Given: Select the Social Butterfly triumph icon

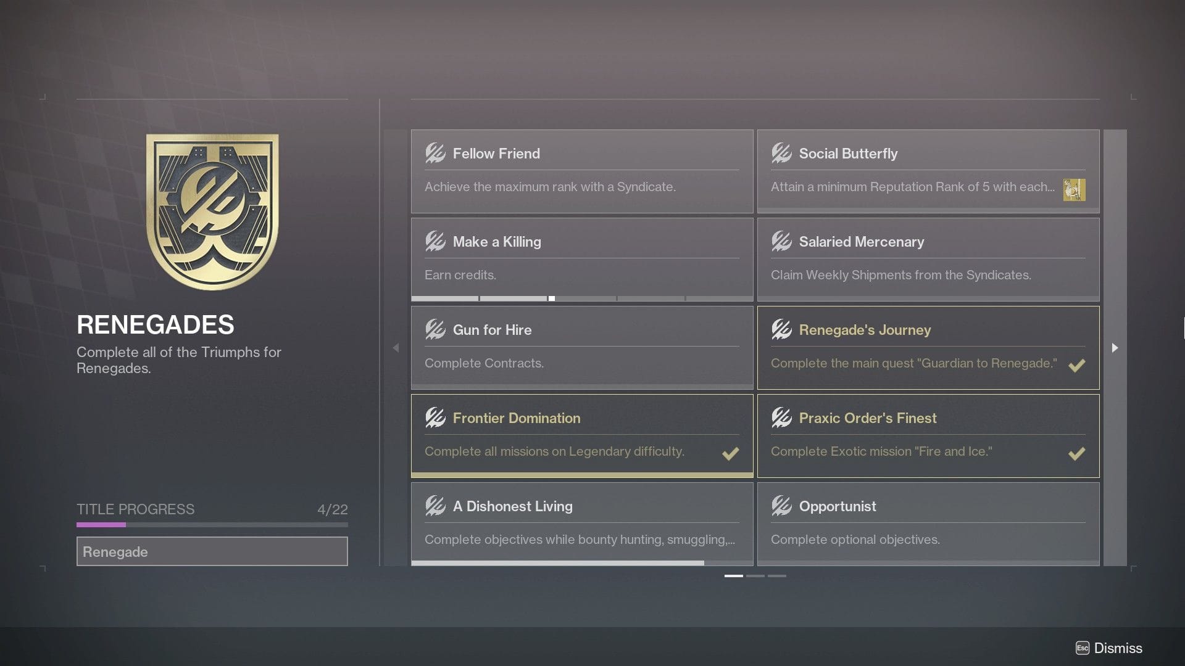Looking at the screenshot, I should 781,154.
